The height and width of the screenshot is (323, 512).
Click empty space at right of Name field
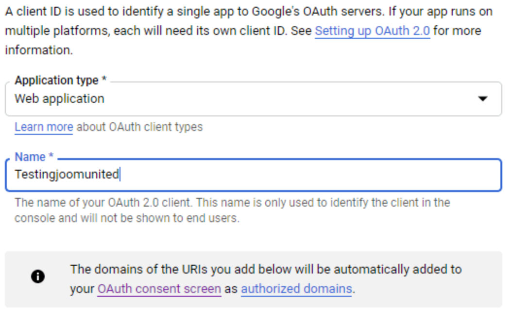click(389, 175)
